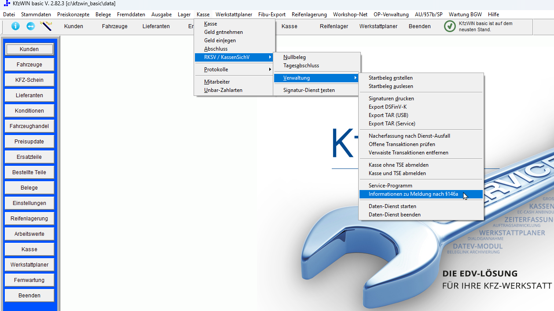Select Offene Transaktionen prüfen

(x=421, y=144)
